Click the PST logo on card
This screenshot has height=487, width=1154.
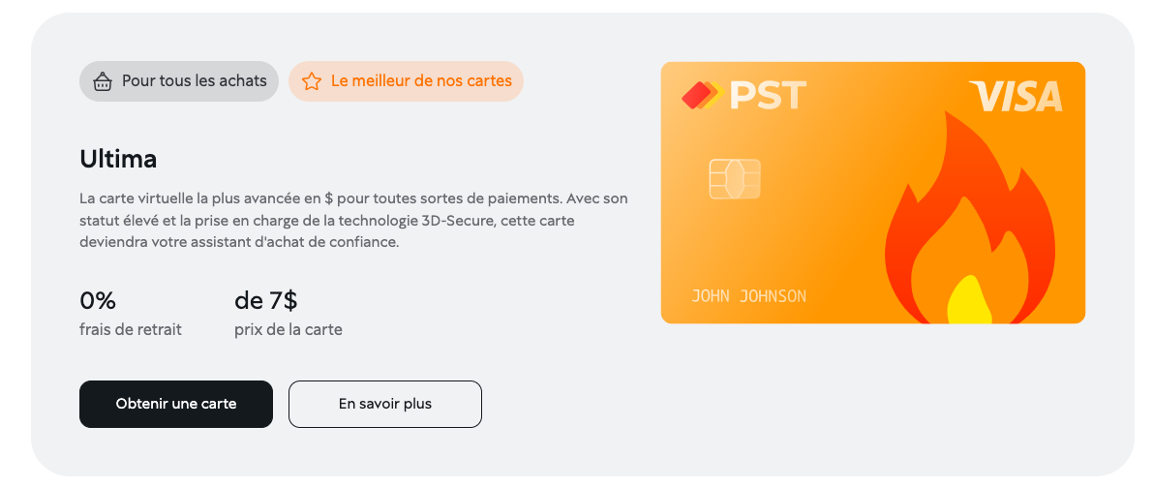click(x=744, y=97)
